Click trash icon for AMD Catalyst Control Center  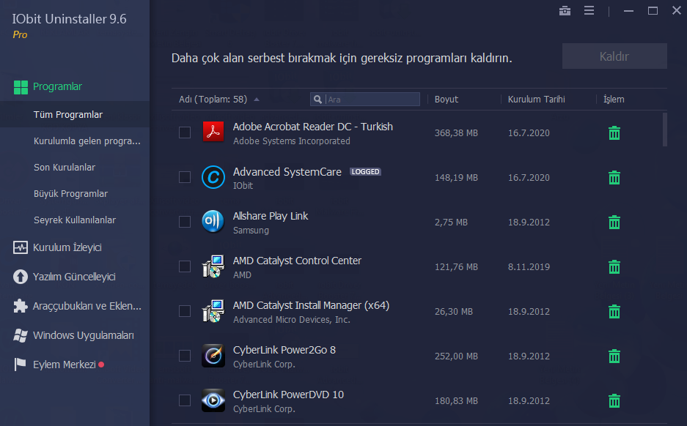(614, 266)
